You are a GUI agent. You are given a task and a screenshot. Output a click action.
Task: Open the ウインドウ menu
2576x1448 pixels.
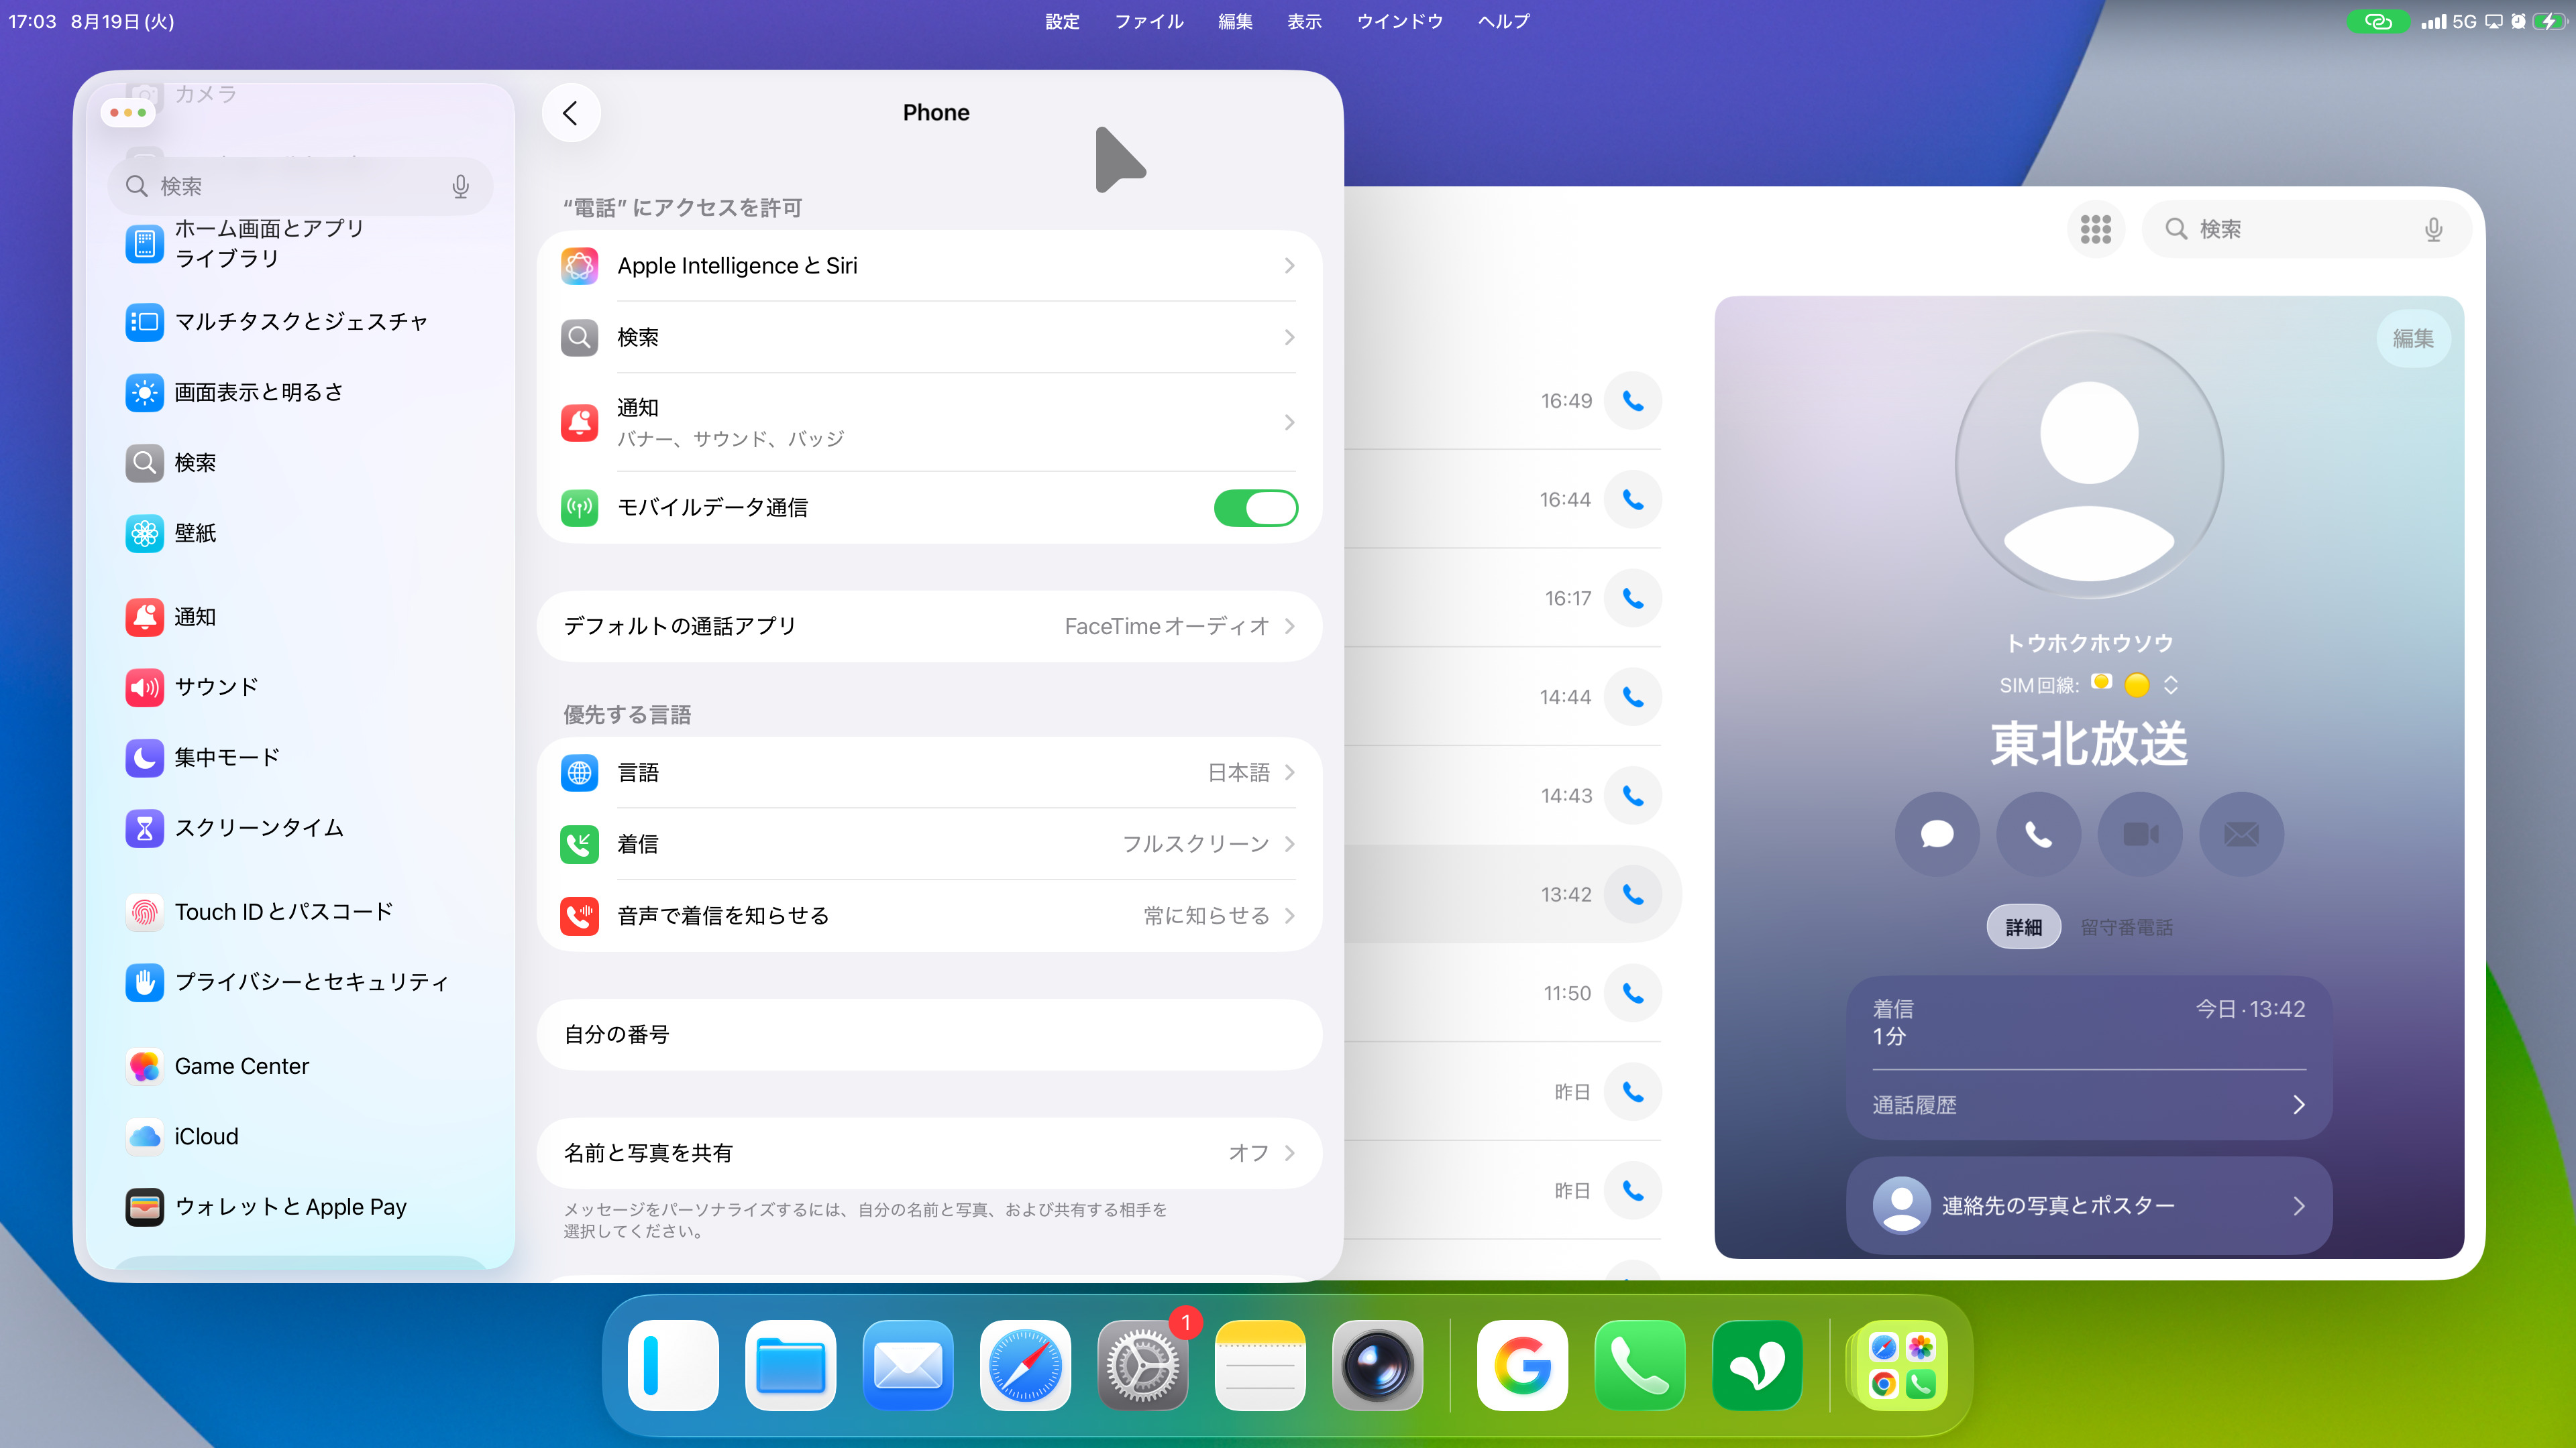coord(1399,21)
